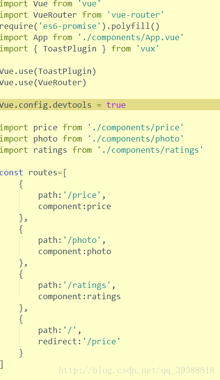220x380 pixels.
Task: Click ToastPlugin in the vux import line
Action: 70,48
